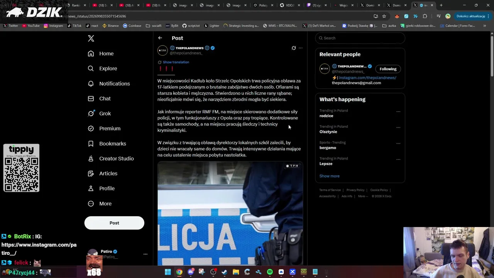Viewport: 494px width, 278px height.
Task: Open the police car image
Action: click(x=230, y=214)
